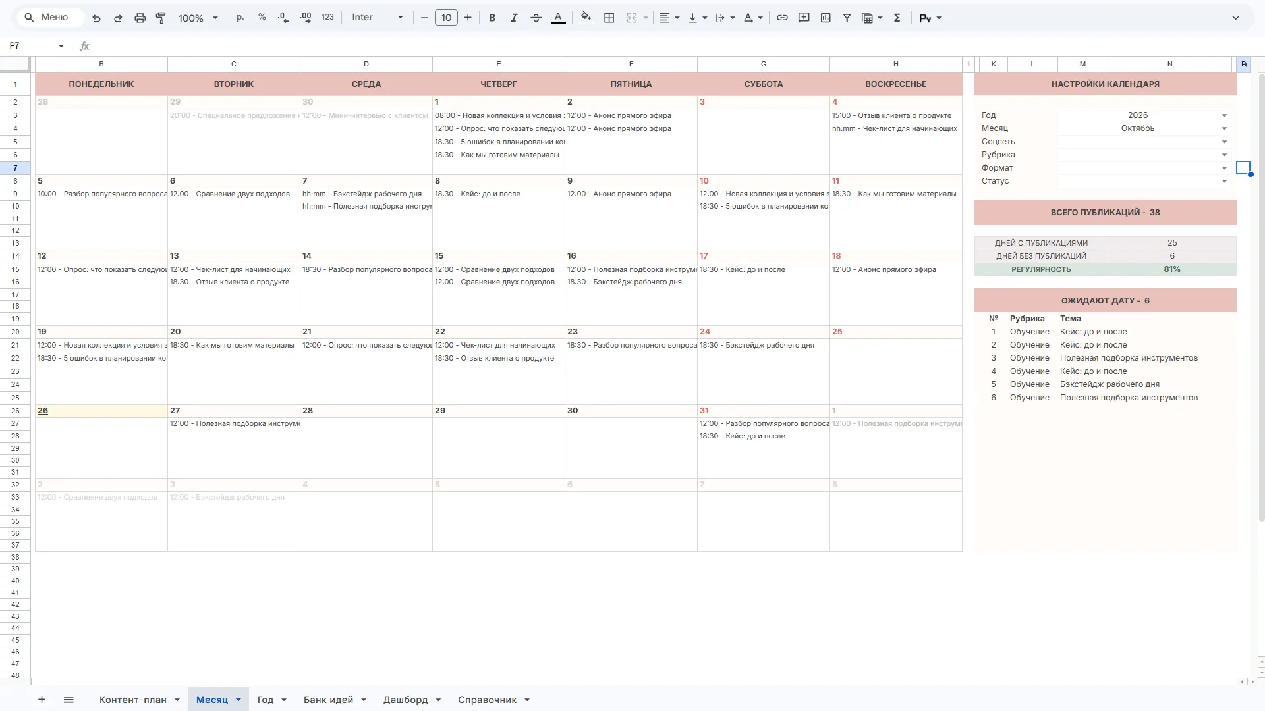This screenshot has width=1265, height=711.
Task: Add a new sheet with plus button
Action: tap(42, 700)
